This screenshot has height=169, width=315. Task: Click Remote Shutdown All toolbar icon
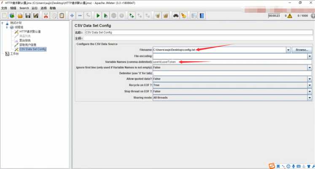(x=148, y=16)
